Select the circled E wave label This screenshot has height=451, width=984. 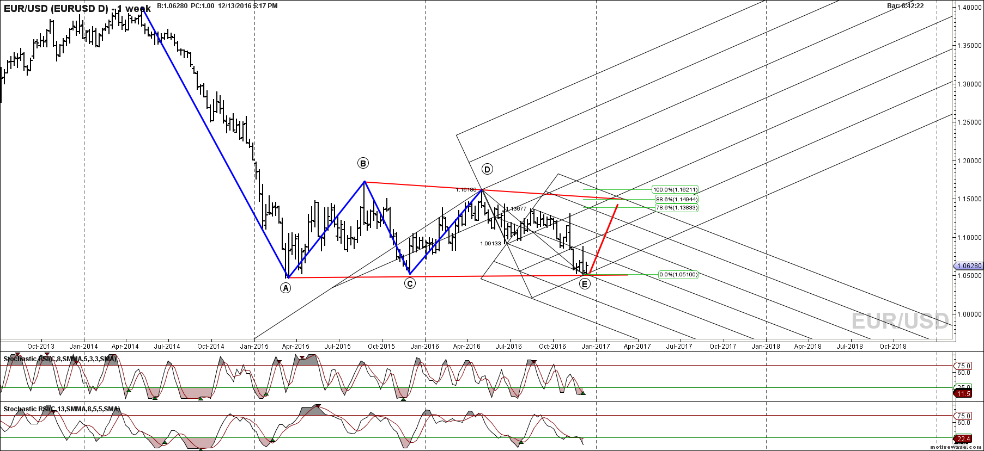[x=585, y=284]
